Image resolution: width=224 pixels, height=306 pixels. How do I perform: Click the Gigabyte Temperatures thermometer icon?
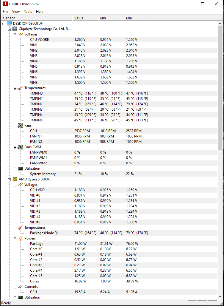pos(21,88)
